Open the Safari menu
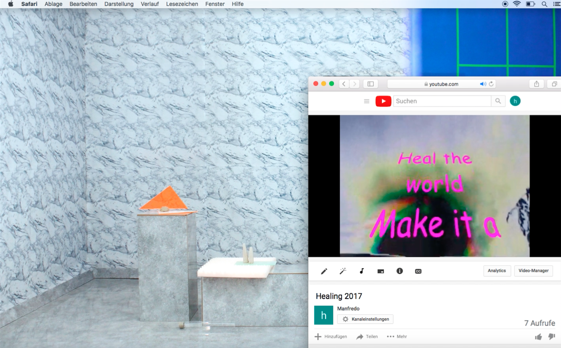The width and height of the screenshot is (561, 348). (29, 4)
